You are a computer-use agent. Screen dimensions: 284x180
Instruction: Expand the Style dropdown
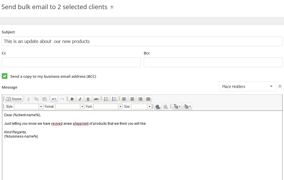coord(28,107)
